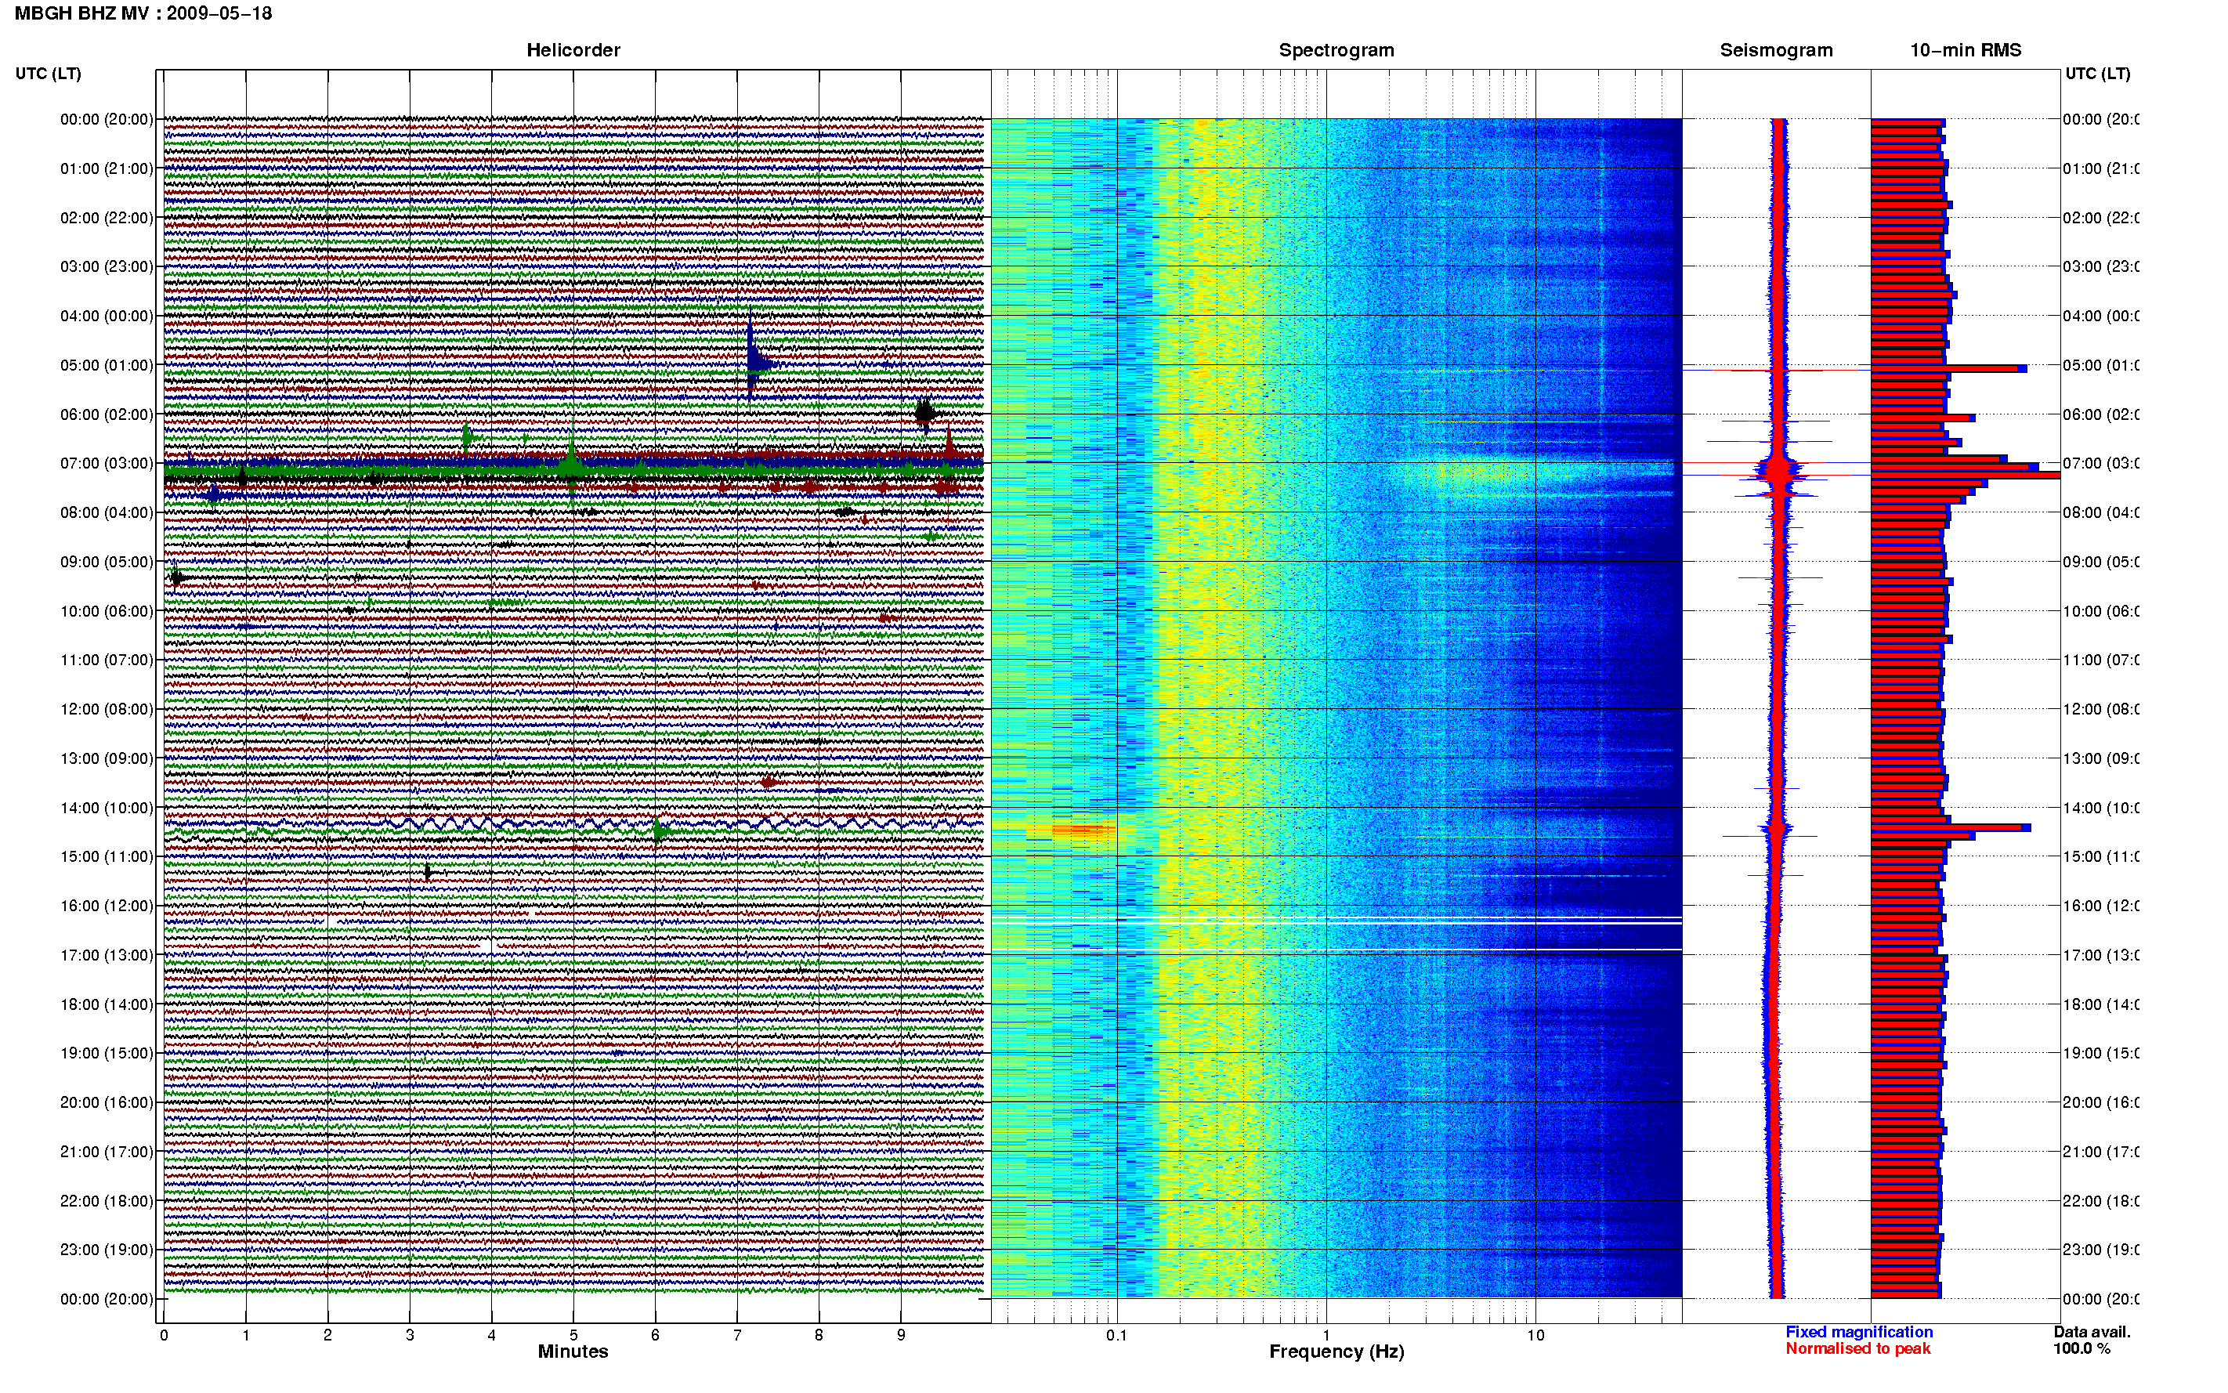The height and width of the screenshot is (1393, 2228).
Task: Click the left time label '18:00 (14:00)'
Action: (x=107, y=1005)
